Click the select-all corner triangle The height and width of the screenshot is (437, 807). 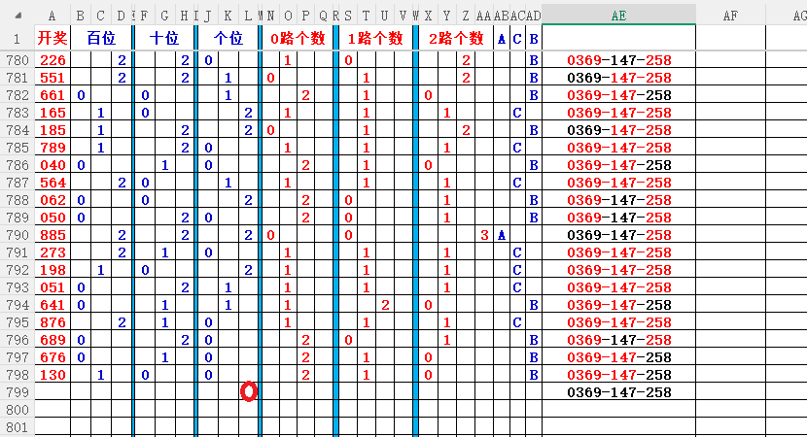tap(18, 16)
